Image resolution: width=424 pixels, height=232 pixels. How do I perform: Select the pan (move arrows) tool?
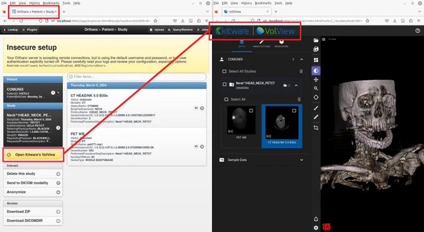[x=316, y=80]
